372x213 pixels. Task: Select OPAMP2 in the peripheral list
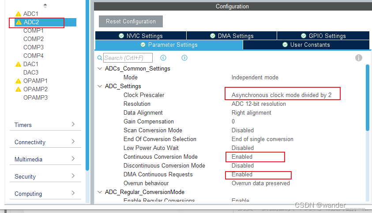tap(35, 89)
